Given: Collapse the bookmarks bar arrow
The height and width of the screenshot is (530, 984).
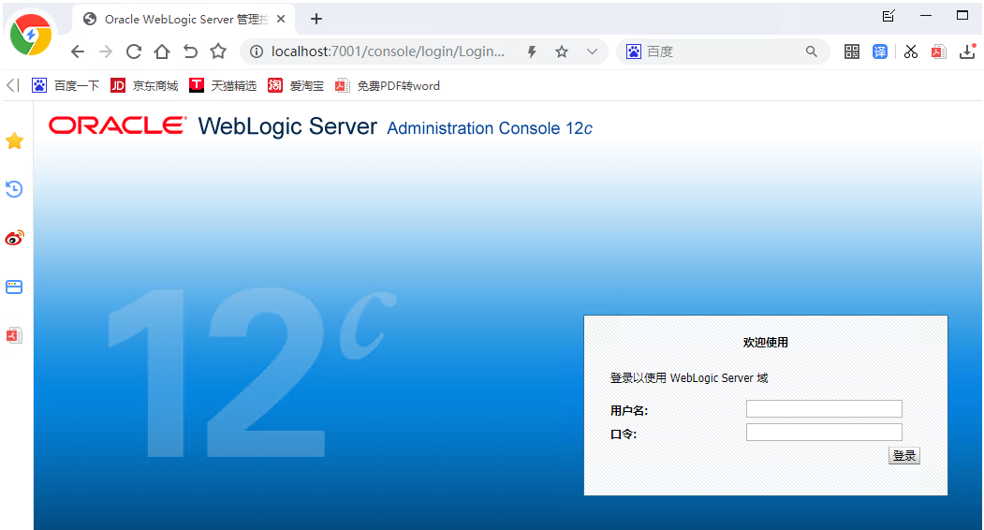Looking at the screenshot, I should tap(12, 85).
